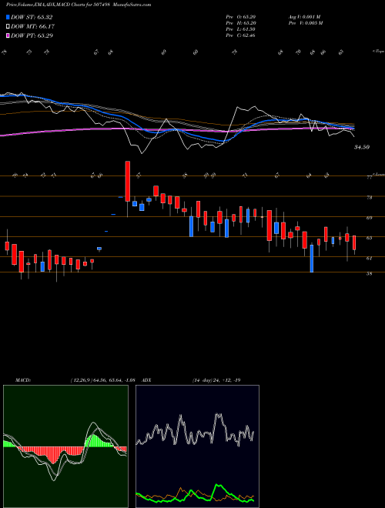Select the 'DOW ST: 65.32' legend text
This screenshot has width=385, height=508.
click(32, 18)
